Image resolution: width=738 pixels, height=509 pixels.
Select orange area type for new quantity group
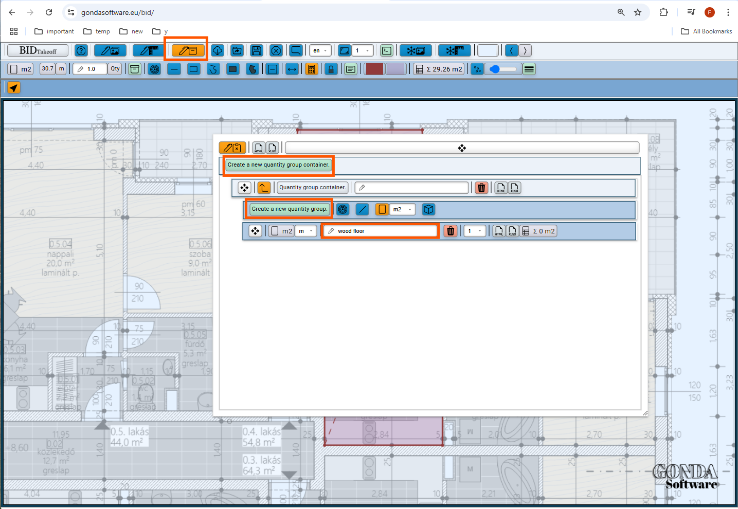pyautogui.click(x=382, y=209)
